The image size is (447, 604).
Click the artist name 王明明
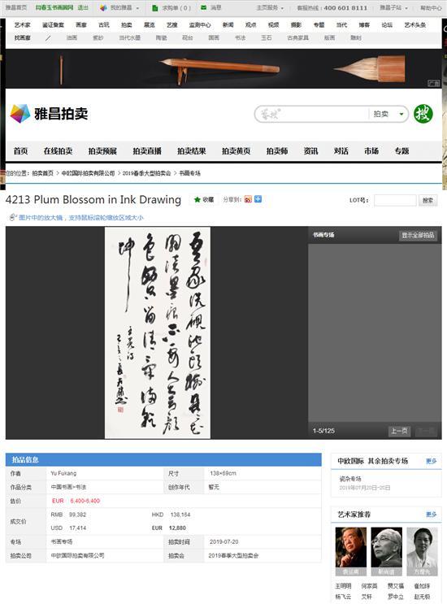343,586
